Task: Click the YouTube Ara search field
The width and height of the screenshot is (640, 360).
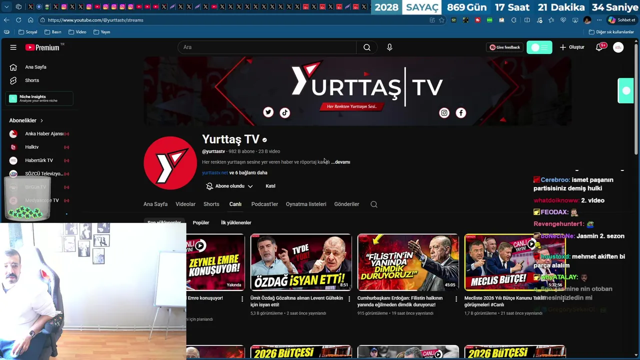Action: 267,47
